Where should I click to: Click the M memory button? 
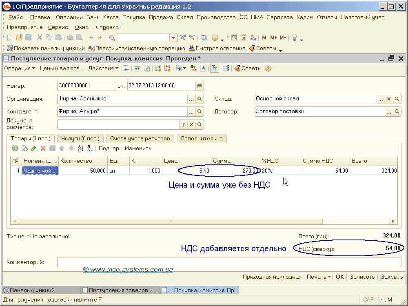pyautogui.click(x=264, y=38)
